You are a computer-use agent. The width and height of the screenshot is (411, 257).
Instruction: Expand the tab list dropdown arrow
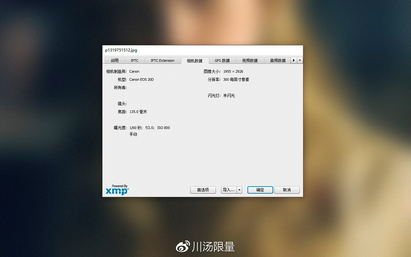point(300,60)
